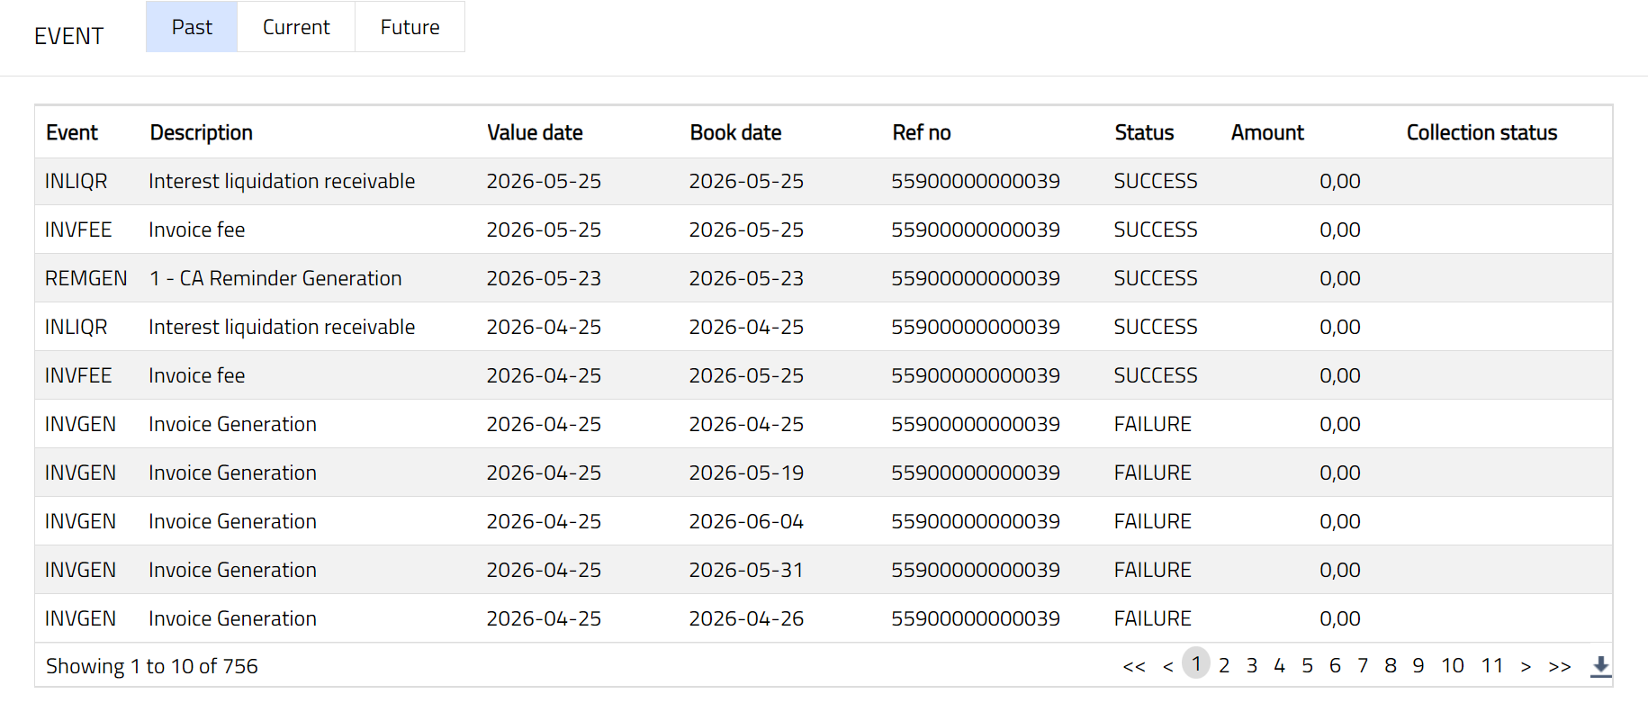Sort by the Value date column header
The width and height of the screenshot is (1648, 703).
[535, 132]
